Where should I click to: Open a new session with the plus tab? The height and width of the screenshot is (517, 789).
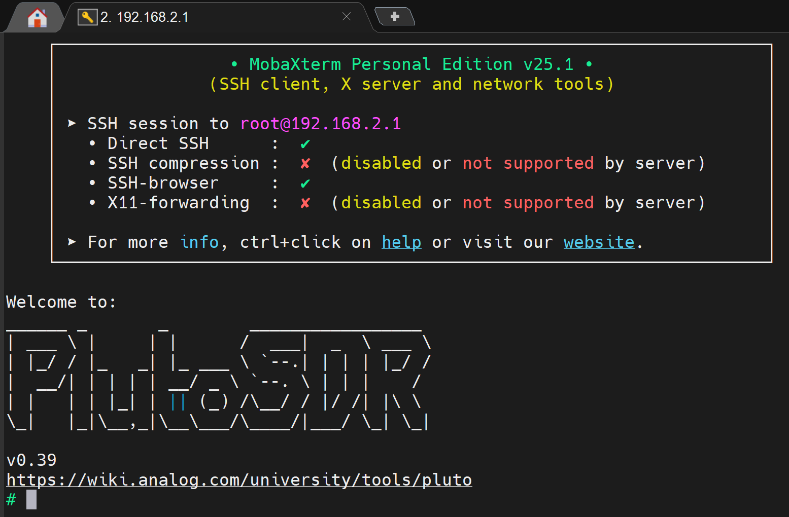click(395, 16)
